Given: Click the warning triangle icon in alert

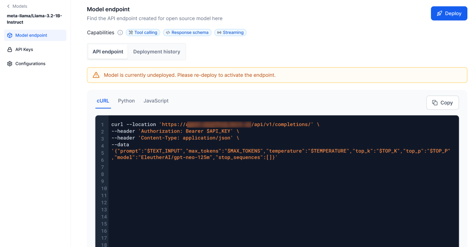Looking at the screenshot, I should pos(96,75).
